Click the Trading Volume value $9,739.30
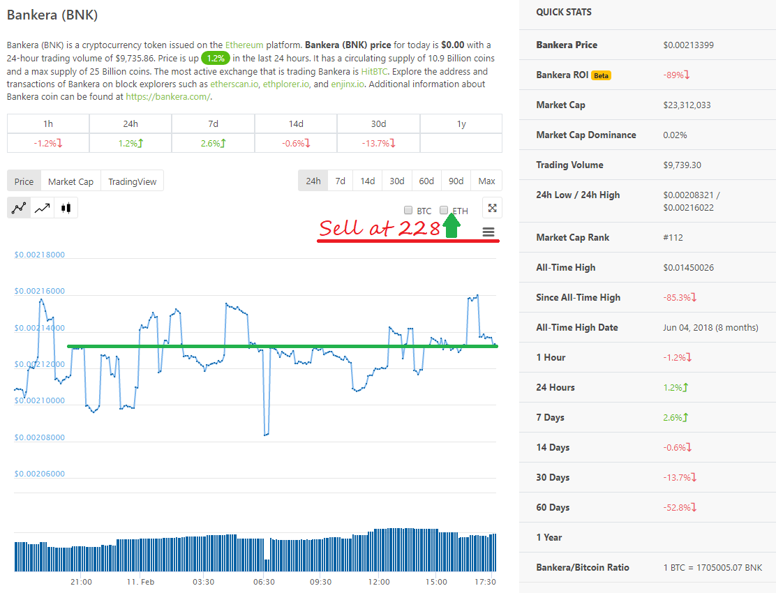Screen dimensions: 776x593 pos(682,165)
